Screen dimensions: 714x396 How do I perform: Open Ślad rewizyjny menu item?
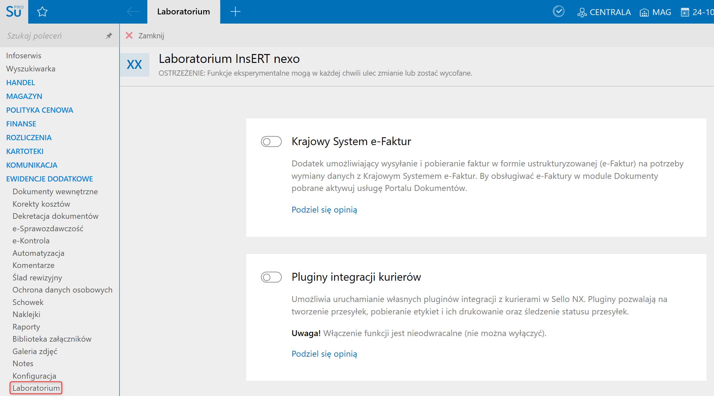[37, 278]
